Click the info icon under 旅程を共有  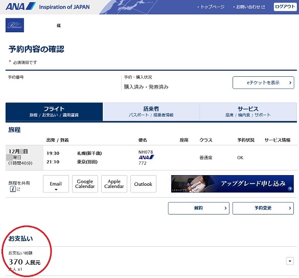[13, 189]
